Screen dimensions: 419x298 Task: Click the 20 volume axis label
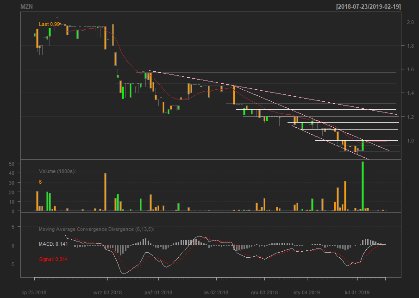click(x=12, y=192)
